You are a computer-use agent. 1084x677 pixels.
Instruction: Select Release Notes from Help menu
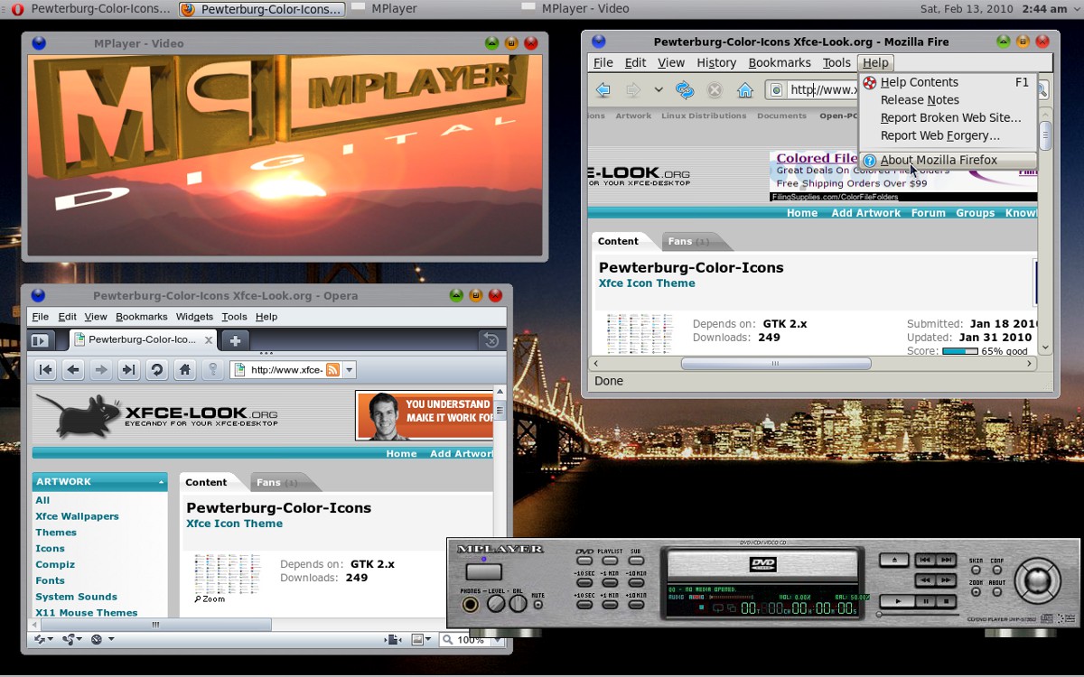[948, 100]
